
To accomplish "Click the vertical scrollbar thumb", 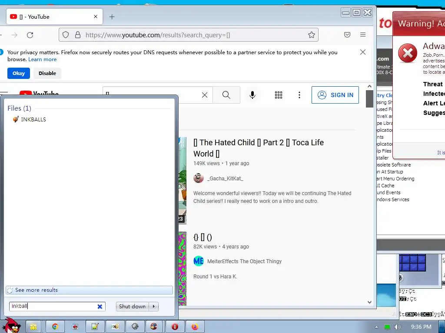I will coord(369,98).
